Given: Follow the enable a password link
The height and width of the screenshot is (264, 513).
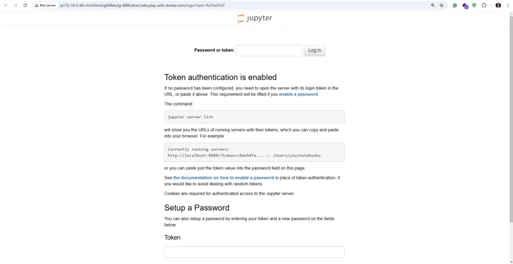Looking at the screenshot, I should pos(298,94).
